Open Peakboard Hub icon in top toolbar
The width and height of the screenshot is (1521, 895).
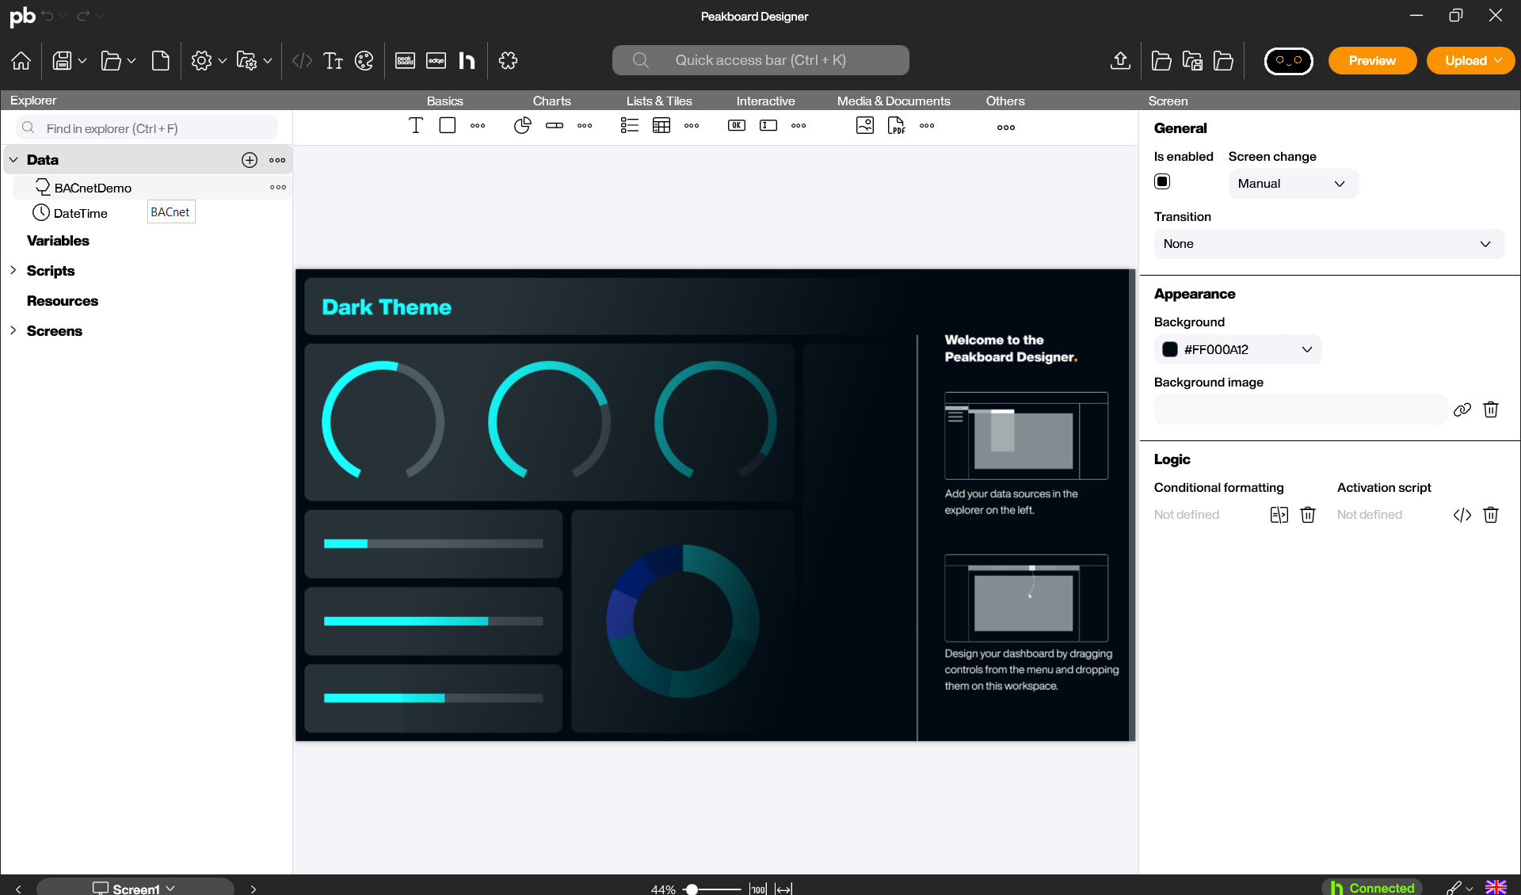[467, 61]
